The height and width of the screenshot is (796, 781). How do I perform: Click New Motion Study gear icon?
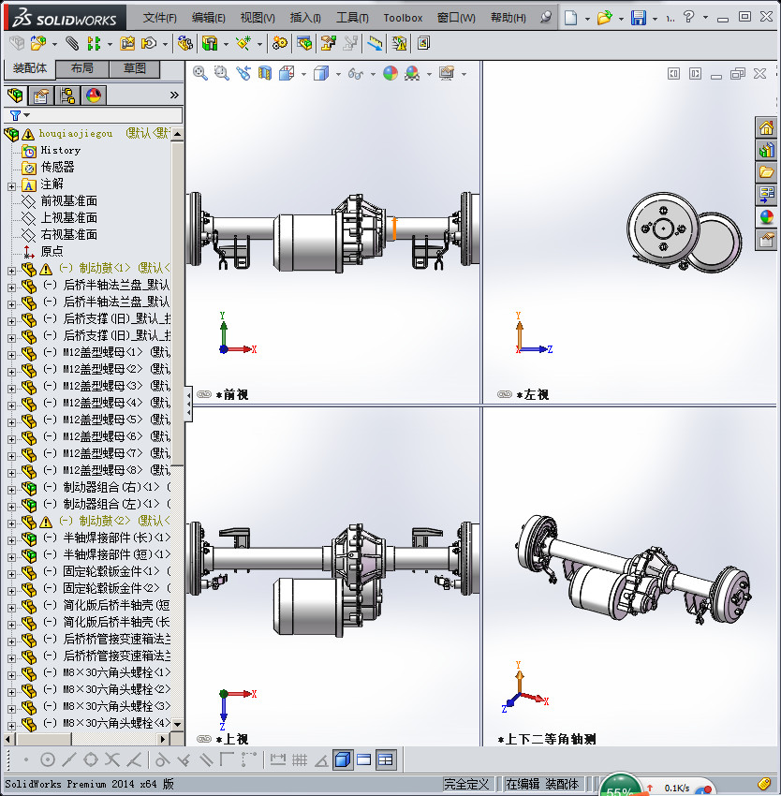(279, 44)
